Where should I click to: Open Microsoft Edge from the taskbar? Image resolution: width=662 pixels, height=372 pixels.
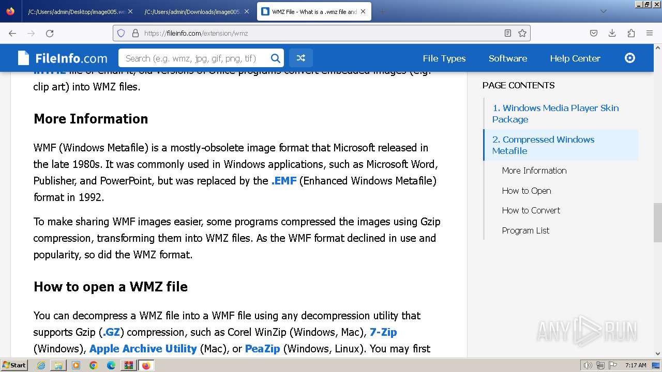click(111, 365)
